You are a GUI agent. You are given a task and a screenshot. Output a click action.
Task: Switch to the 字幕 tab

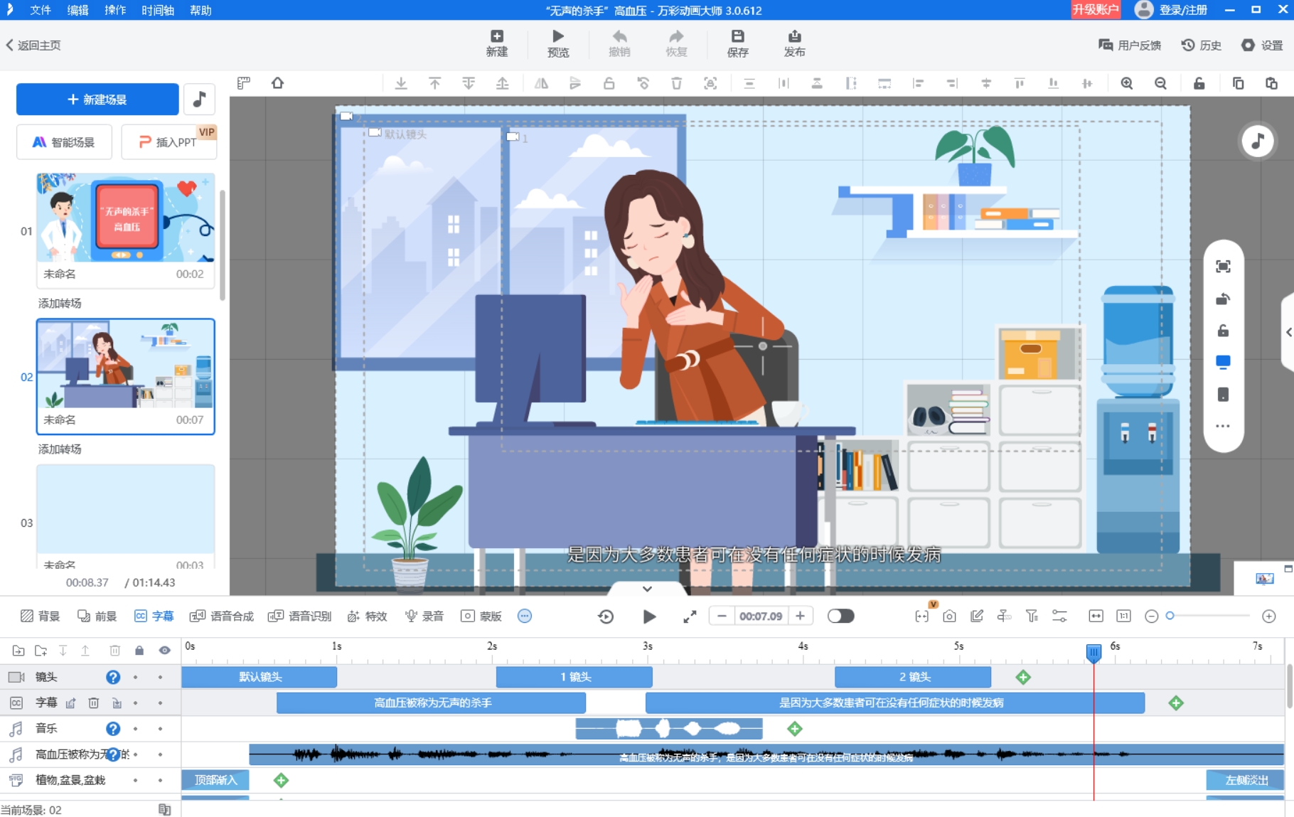(x=154, y=616)
